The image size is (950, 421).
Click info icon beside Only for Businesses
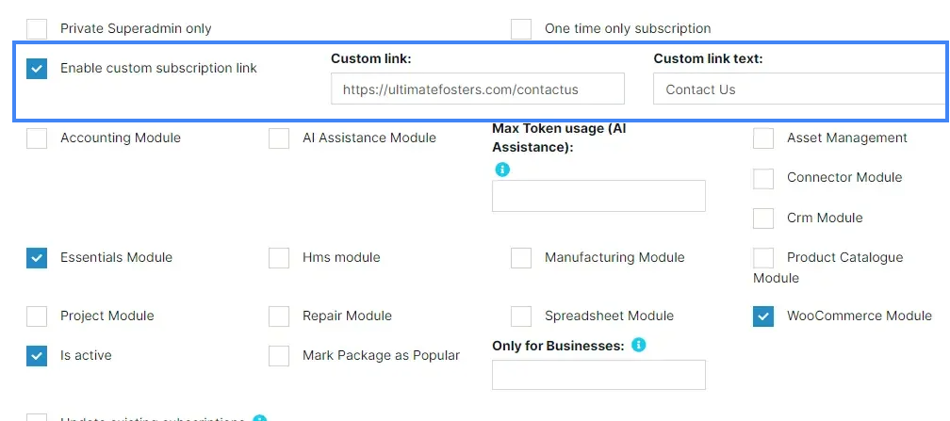(x=638, y=346)
